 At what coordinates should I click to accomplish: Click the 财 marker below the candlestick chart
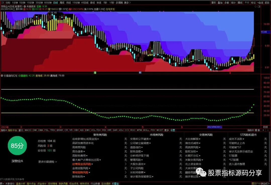pos(140,73)
